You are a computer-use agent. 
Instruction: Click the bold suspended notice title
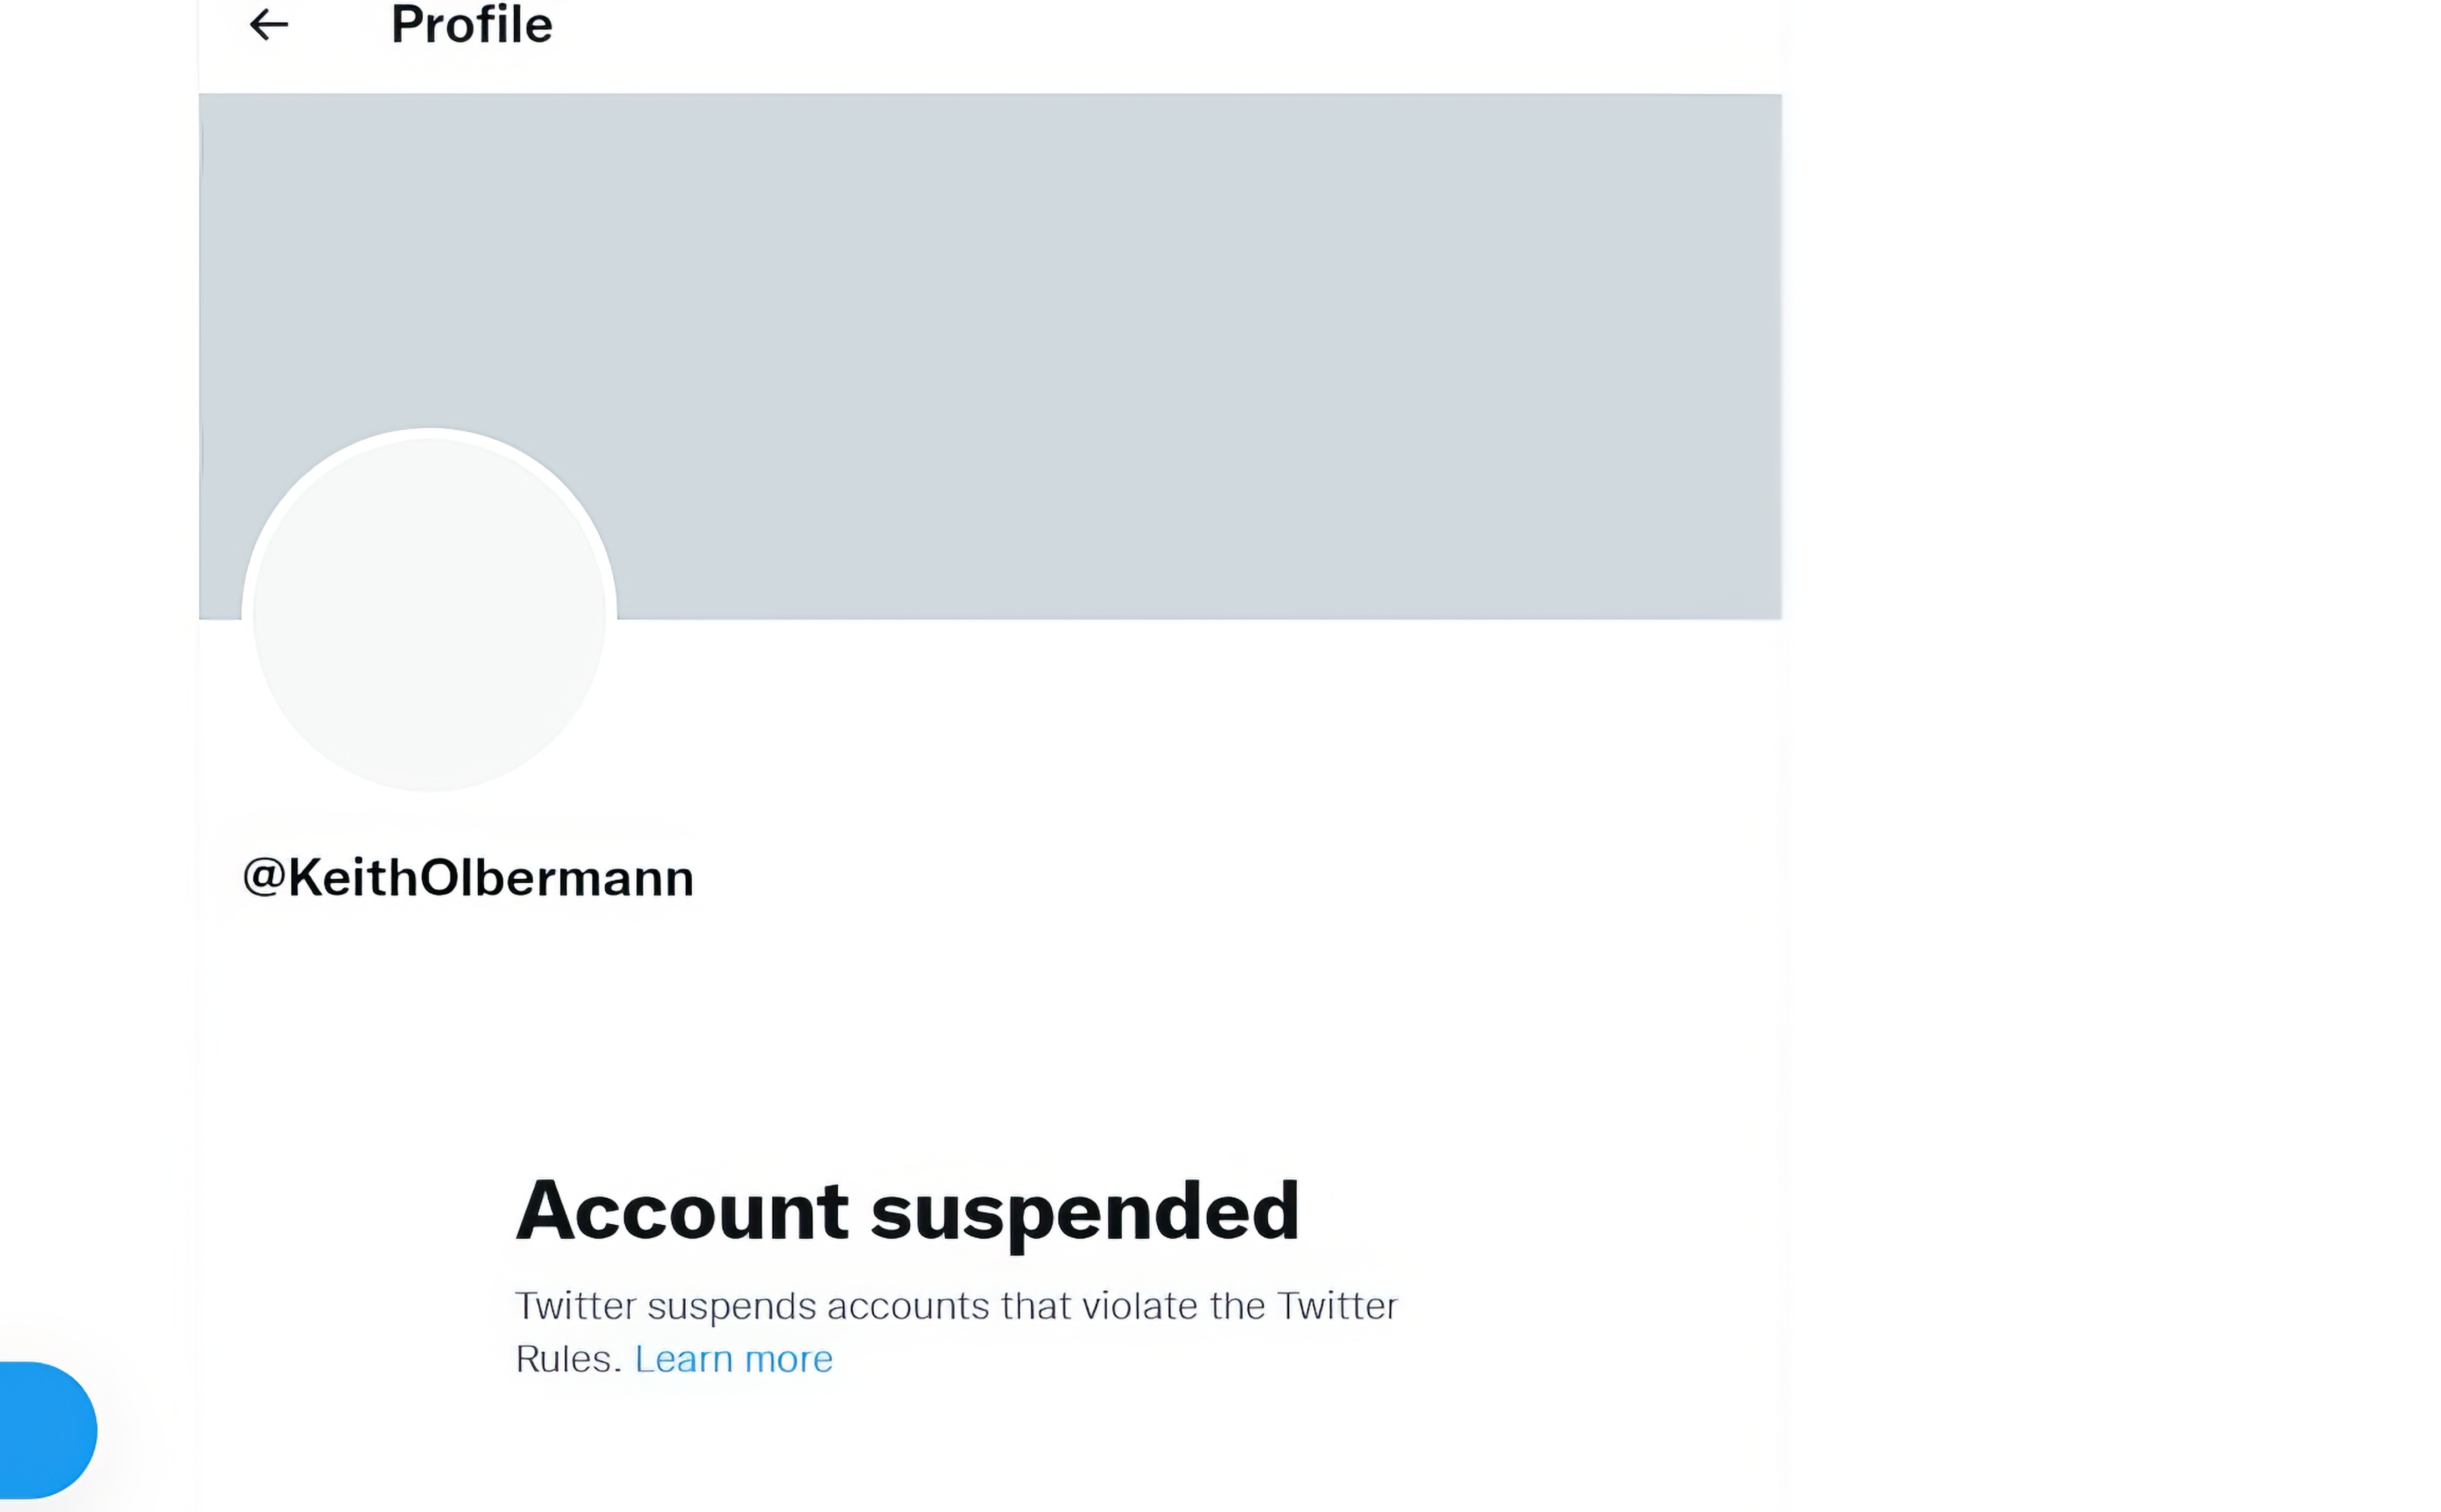[908, 1211]
